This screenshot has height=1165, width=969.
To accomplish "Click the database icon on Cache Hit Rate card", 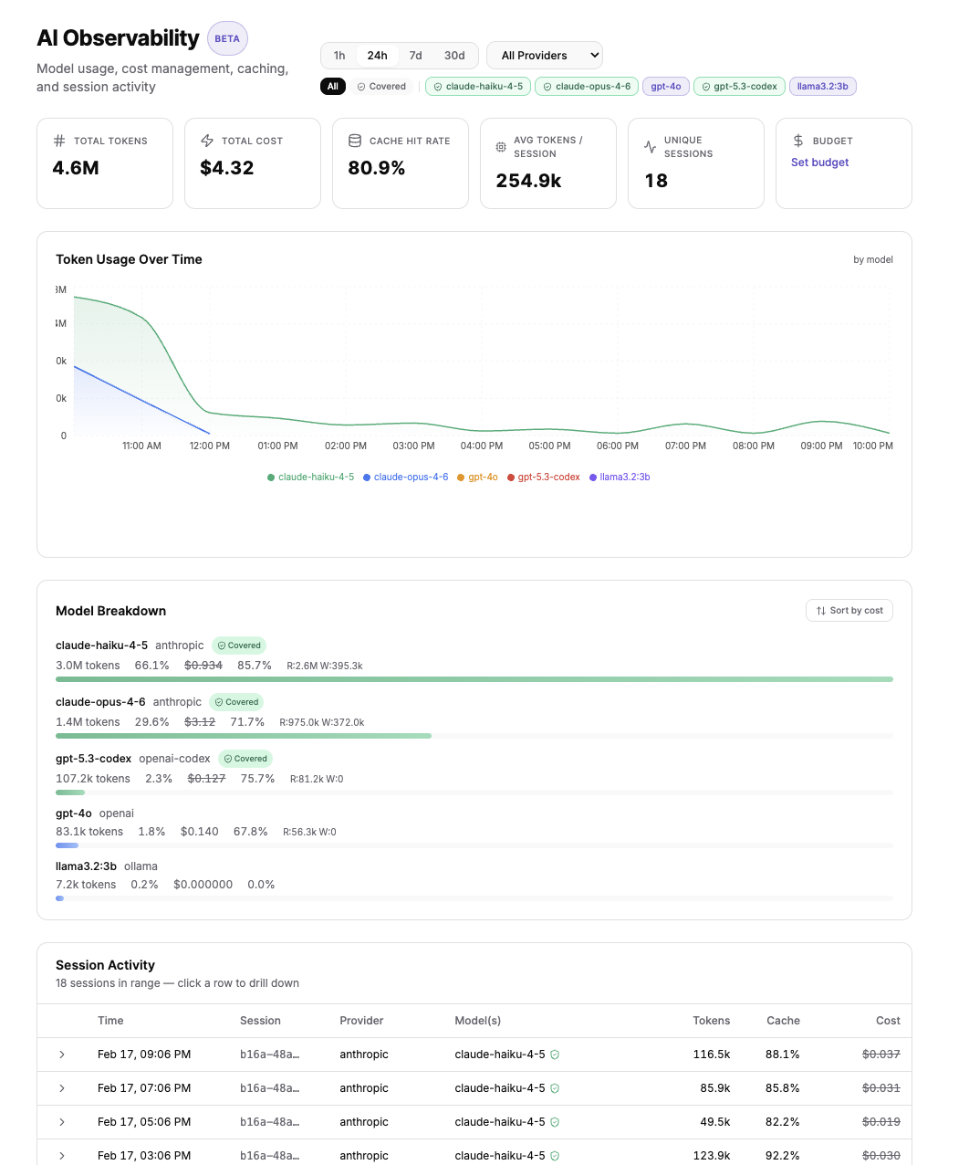I will pos(355,140).
